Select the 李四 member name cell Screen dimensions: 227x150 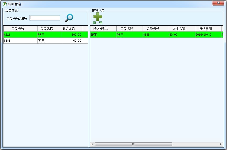(49, 41)
